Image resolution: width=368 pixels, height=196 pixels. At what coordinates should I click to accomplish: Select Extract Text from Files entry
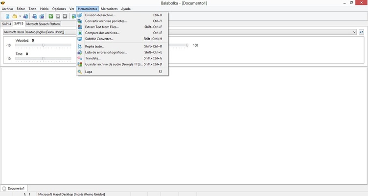point(122,27)
